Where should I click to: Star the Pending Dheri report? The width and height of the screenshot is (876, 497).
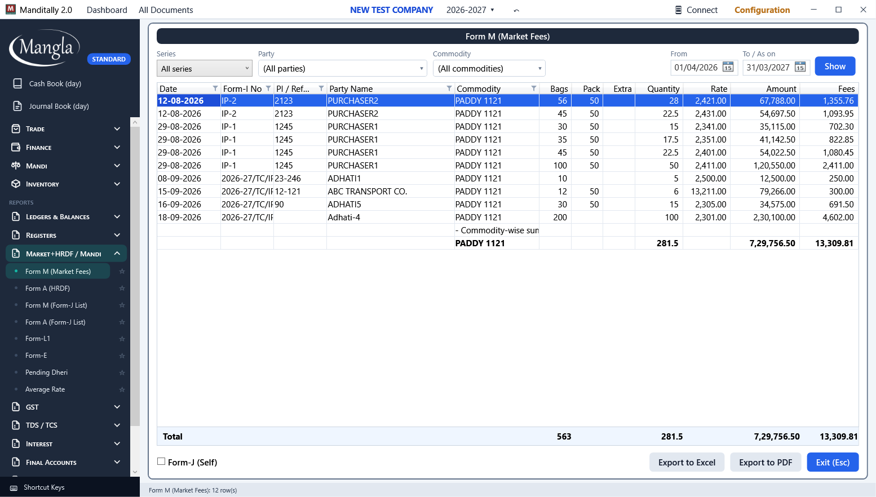coord(122,372)
